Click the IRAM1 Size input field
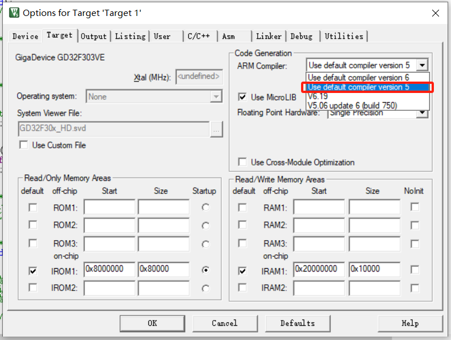This screenshot has height=340, width=451. tap(375, 269)
